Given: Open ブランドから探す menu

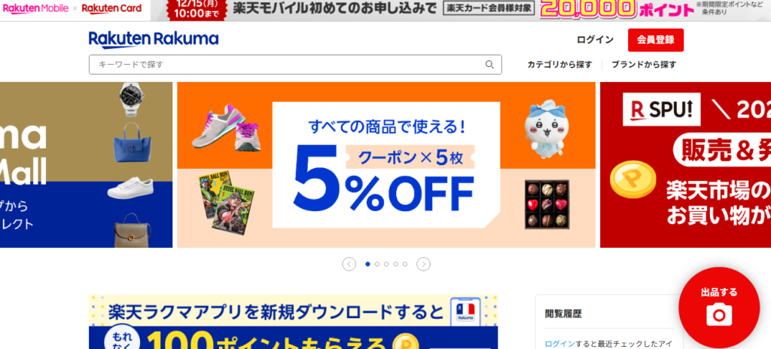Looking at the screenshot, I should 644,65.
